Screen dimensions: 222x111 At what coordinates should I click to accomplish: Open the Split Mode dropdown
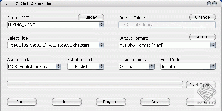(x=188, y=66)
